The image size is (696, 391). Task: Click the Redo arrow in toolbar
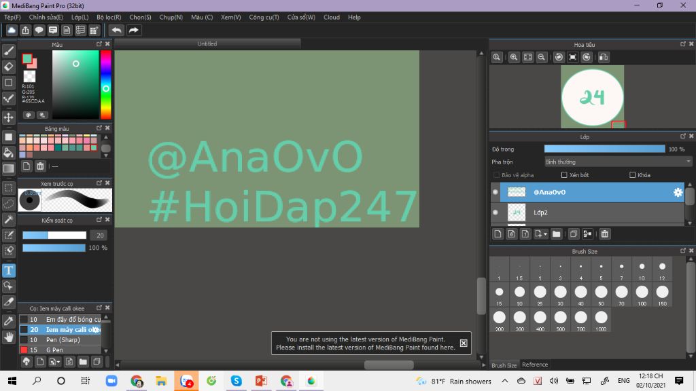pyautogui.click(x=133, y=30)
